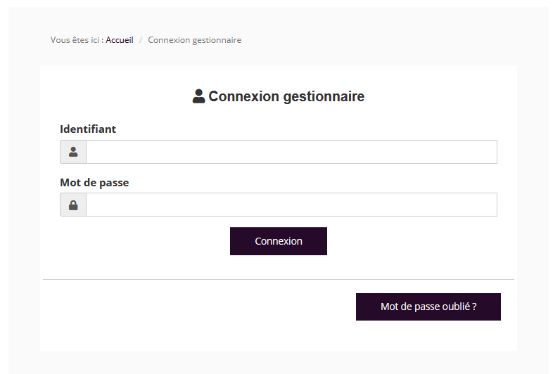Click blank area left of 'Mot de passe oublié ?'
Image resolution: width=560 pixels, height=374 pixels.
[x=197, y=307]
